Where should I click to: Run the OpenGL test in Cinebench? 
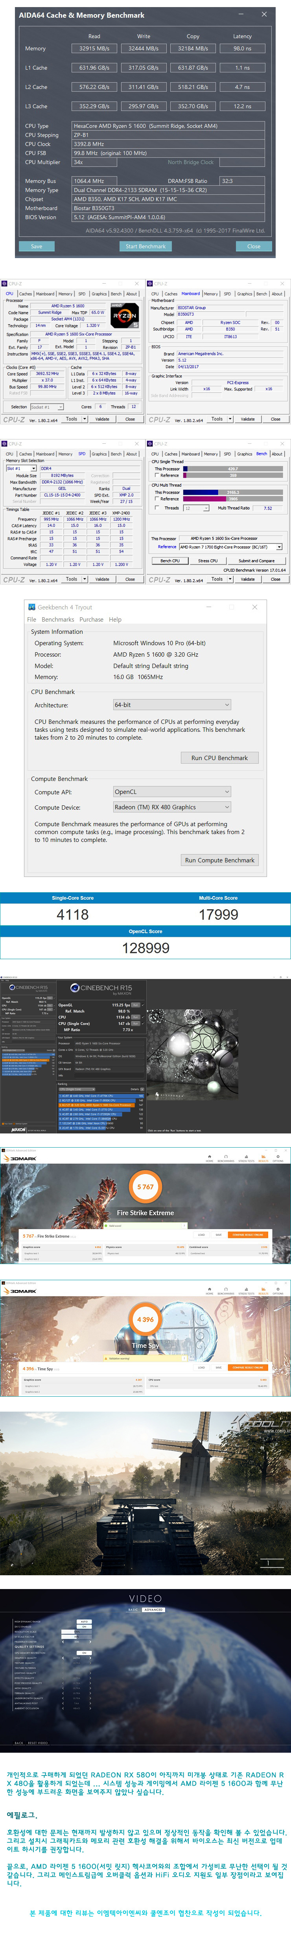pos(135,1005)
